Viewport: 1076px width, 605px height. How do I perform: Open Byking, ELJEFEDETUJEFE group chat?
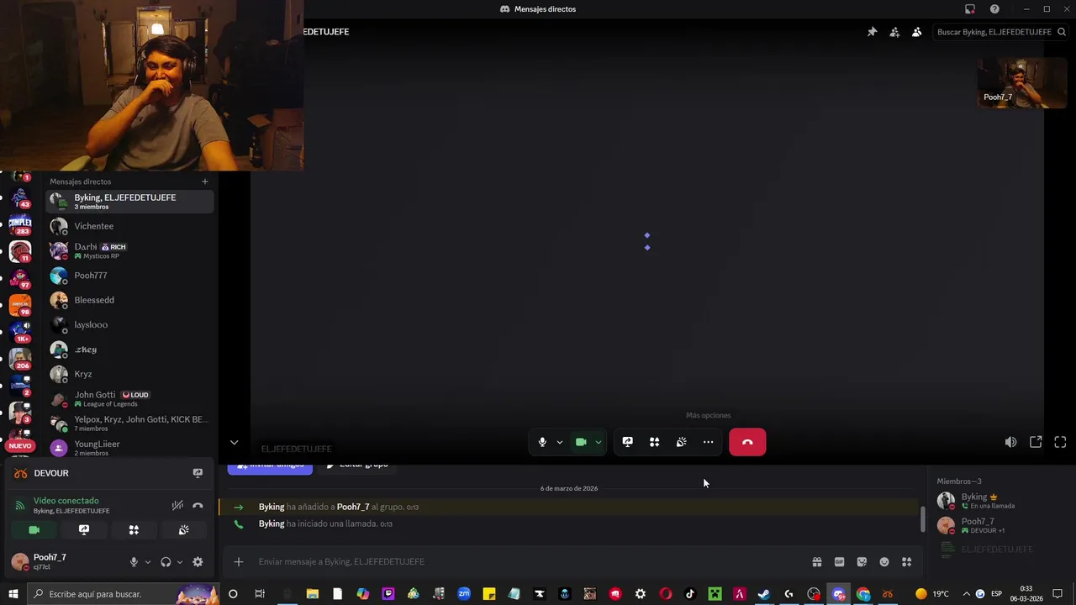pos(129,202)
